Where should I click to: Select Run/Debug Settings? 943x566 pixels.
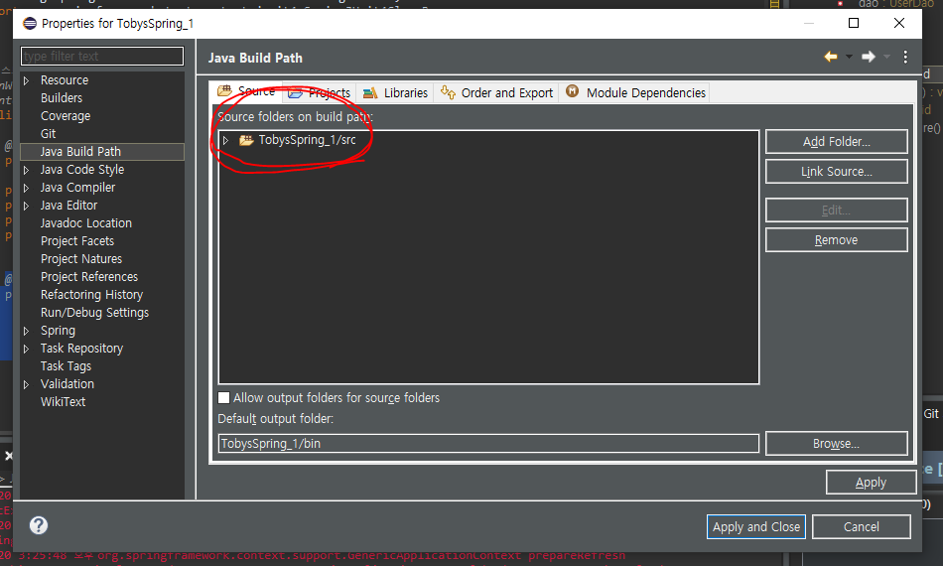point(94,313)
